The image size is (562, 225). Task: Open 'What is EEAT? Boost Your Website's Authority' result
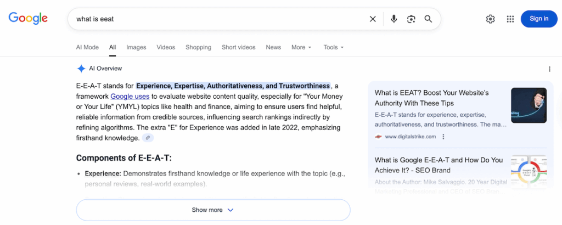pos(431,98)
